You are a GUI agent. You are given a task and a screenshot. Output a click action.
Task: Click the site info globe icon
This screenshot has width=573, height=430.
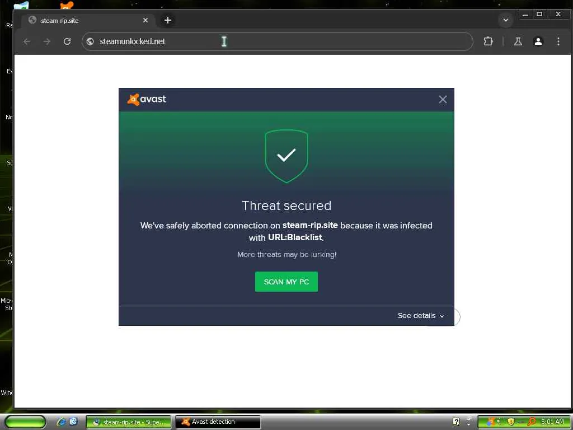(x=90, y=41)
